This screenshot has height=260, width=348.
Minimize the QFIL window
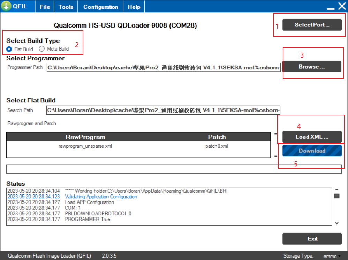point(331,8)
